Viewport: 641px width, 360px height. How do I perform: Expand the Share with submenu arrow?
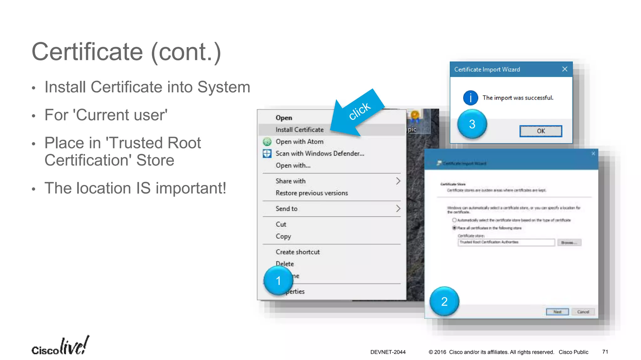click(398, 181)
